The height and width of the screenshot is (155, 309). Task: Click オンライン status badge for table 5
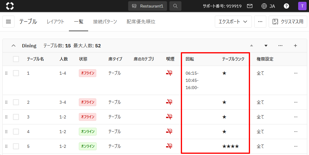88,146
